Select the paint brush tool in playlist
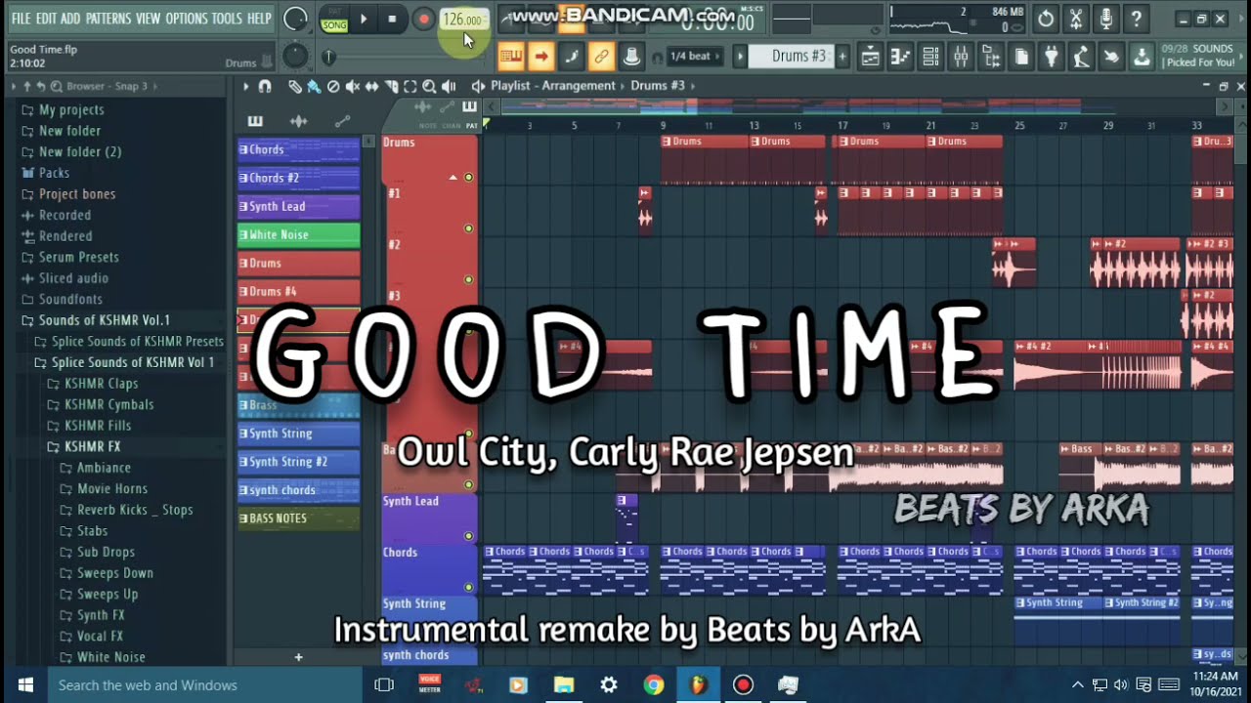The width and height of the screenshot is (1251, 703). 314,86
